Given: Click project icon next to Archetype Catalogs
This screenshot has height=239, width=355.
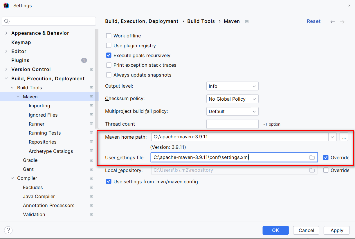Looking at the screenshot, I should point(91,151).
